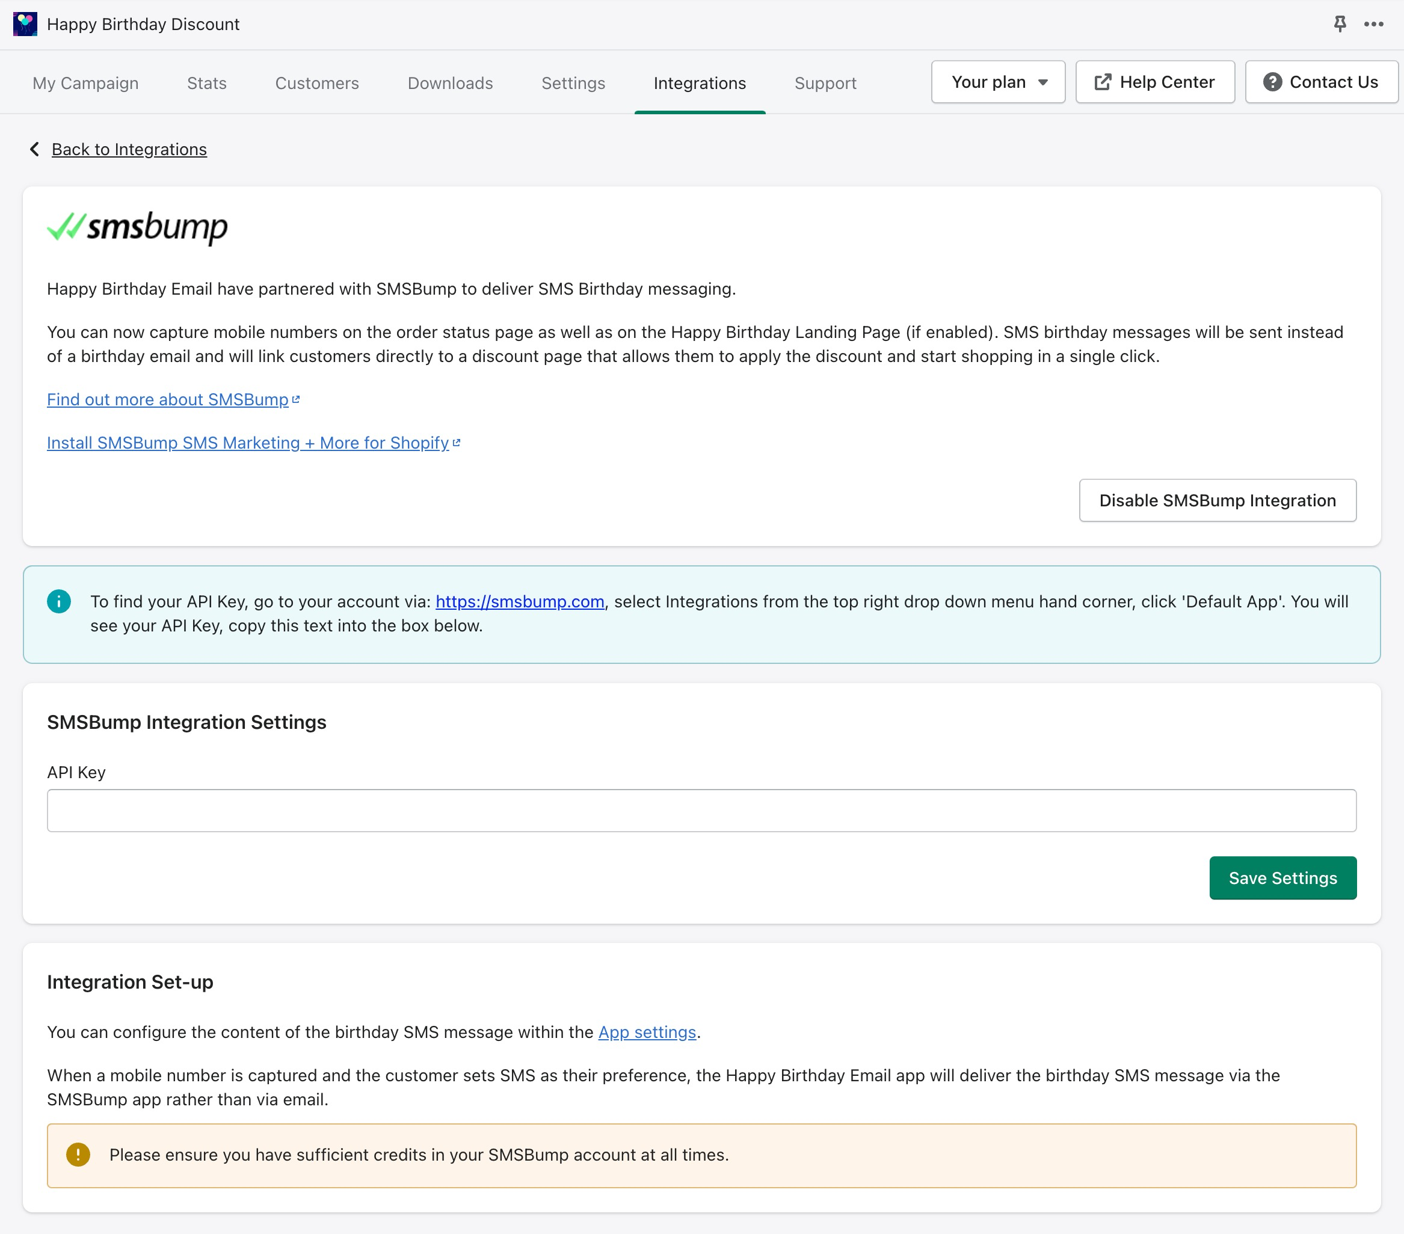1404x1234 pixels.
Task: Select the Settings tab
Action: coord(573,83)
